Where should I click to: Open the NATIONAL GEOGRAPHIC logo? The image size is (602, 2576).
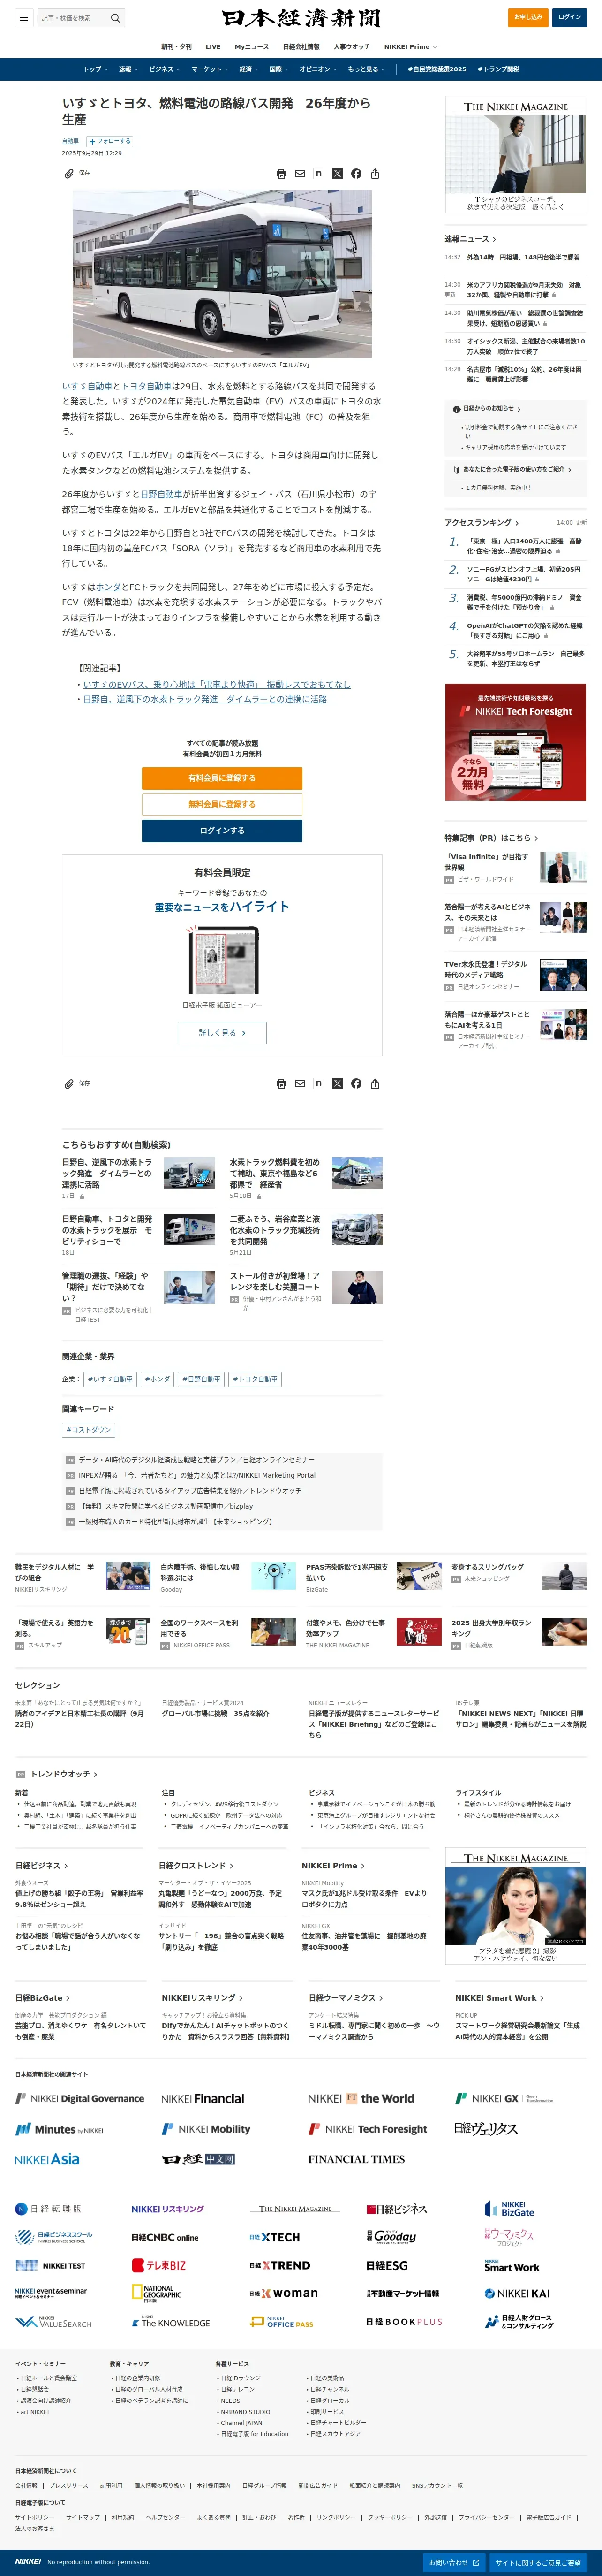click(x=157, y=2293)
